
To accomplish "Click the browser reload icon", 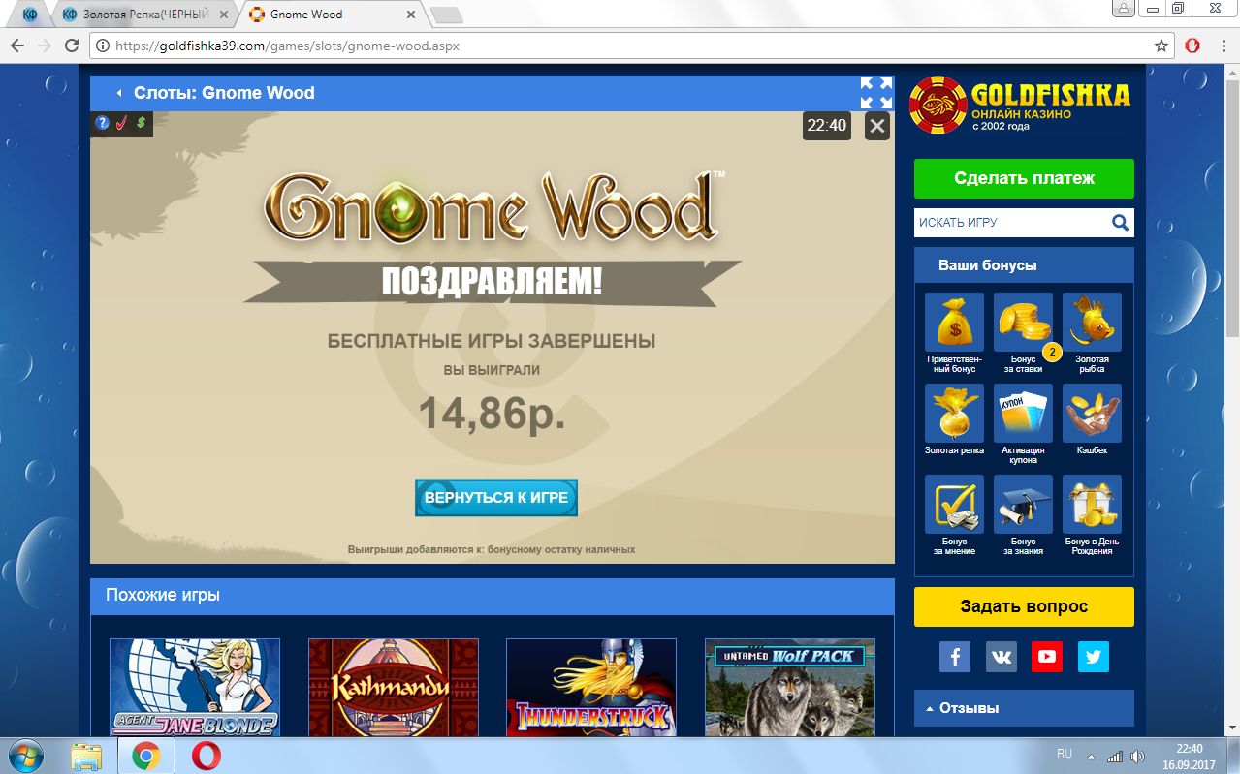I will tap(72, 46).
